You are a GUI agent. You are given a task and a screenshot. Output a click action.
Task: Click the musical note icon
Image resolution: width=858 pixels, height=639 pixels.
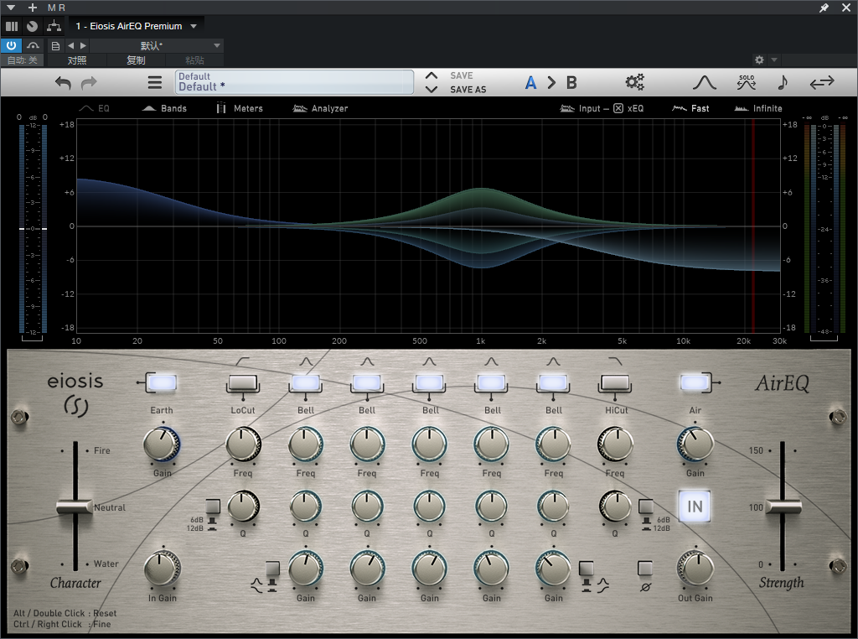(783, 82)
